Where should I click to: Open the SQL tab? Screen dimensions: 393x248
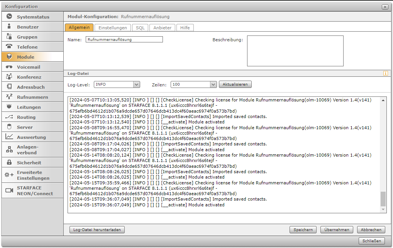tap(140, 28)
